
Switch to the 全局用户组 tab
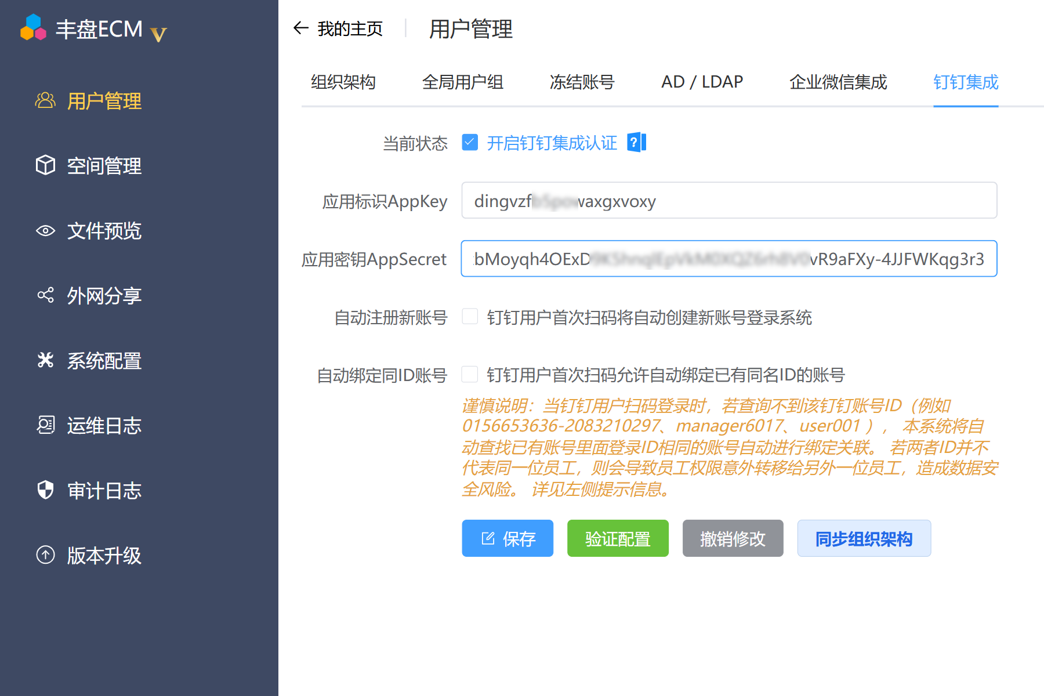pyautogui.click(x=463, y=82)
